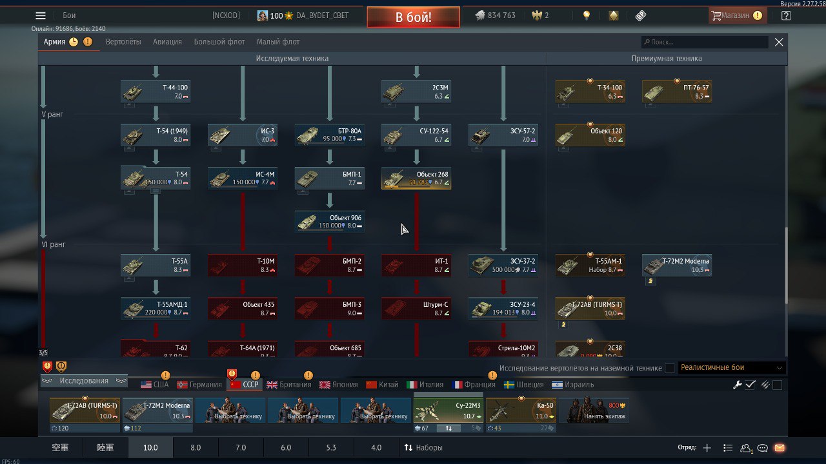
Task: Switch to Авиация tab
Action: [x=167, y=42]
